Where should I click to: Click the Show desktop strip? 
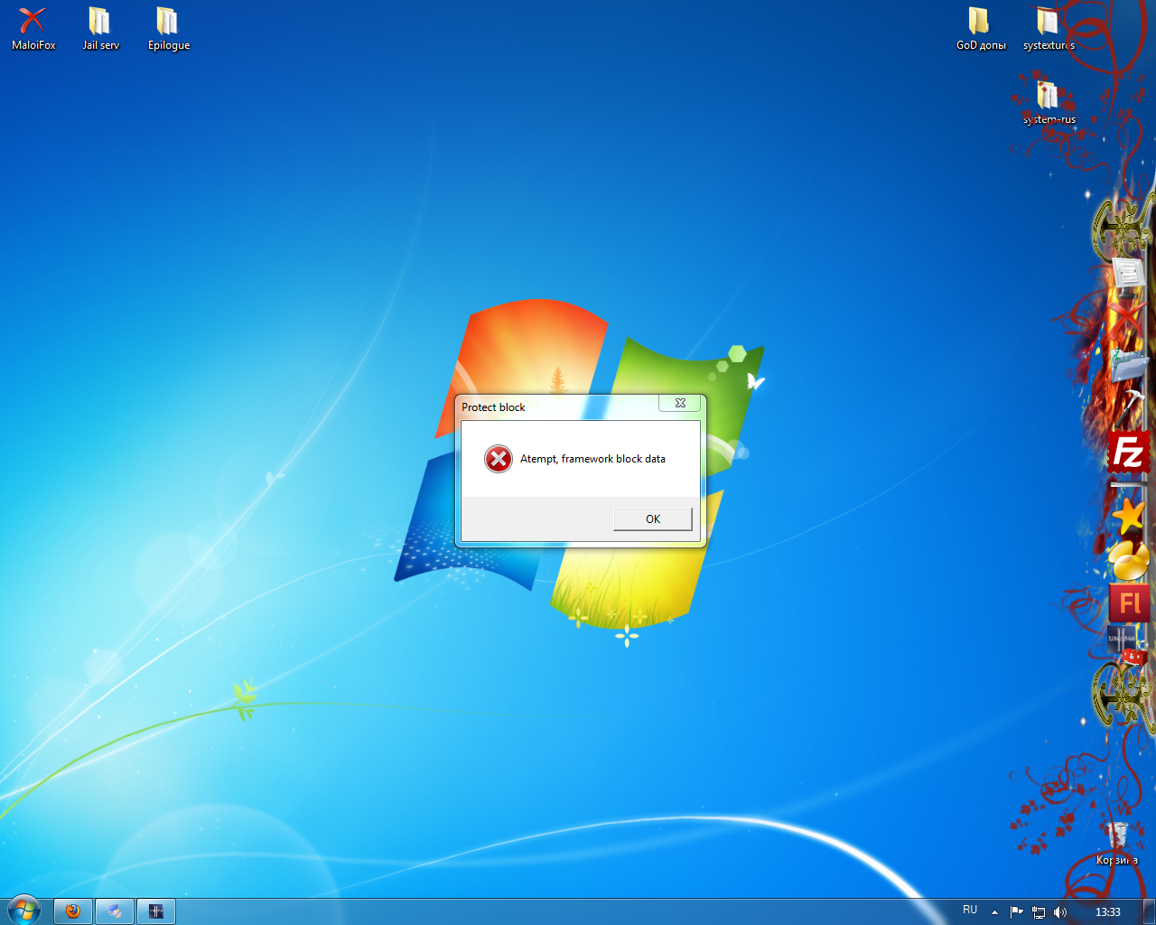pos(1150,911)
